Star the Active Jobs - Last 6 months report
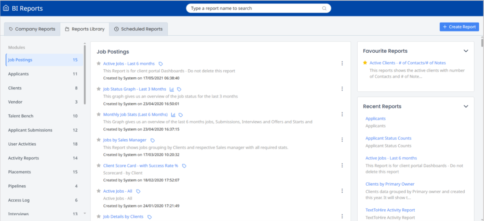Screen dimensions: 484x221 click(x=99, y=64)
